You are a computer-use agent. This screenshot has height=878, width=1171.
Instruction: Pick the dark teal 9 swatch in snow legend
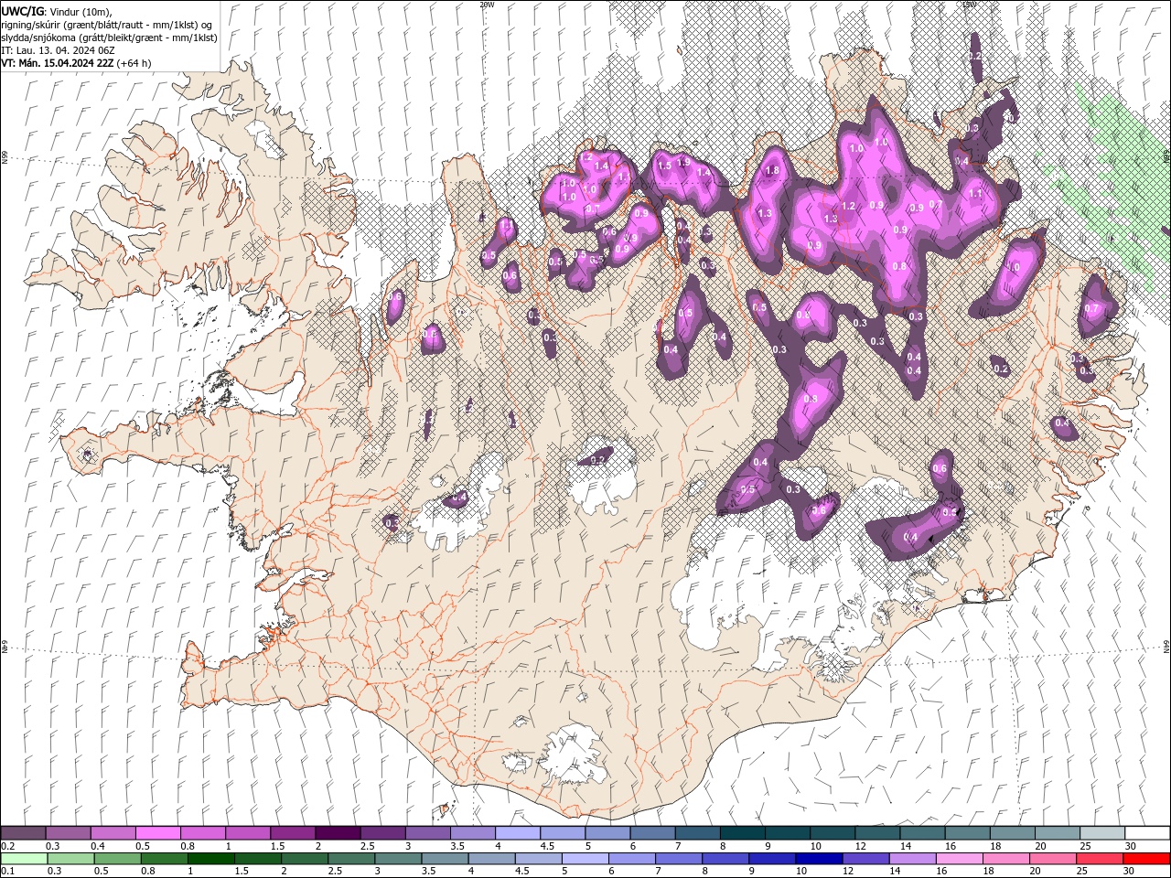[788, 832]
